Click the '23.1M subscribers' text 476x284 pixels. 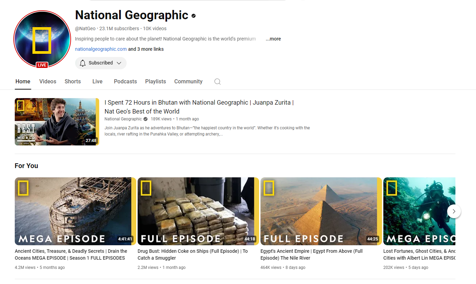coord(119,28)
